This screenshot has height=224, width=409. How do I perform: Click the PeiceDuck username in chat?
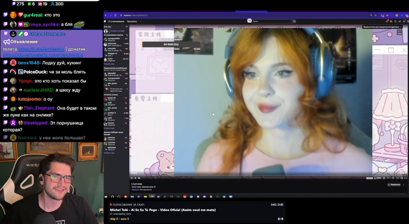[36, 72]
